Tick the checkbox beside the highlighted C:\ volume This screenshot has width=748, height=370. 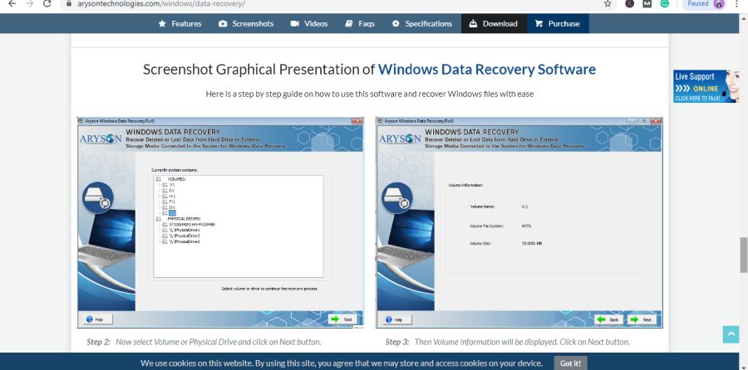pos(165,213)
